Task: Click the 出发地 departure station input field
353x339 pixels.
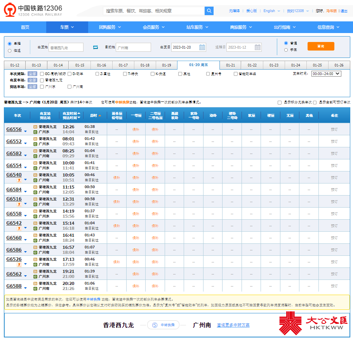Action: 66,47
